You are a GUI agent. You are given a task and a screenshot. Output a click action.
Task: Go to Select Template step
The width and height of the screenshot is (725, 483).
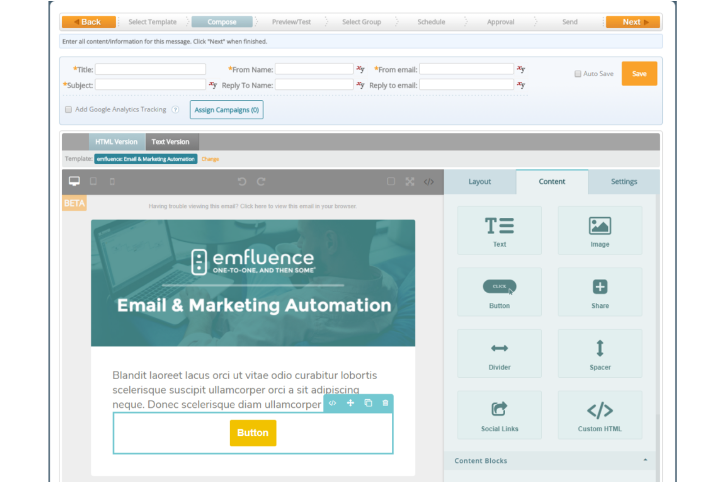[x=152, y=22]
